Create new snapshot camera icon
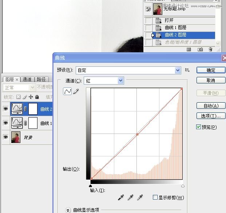Image resolution: width=226 pixels, height=213 pixels. (x=200, y=49)
